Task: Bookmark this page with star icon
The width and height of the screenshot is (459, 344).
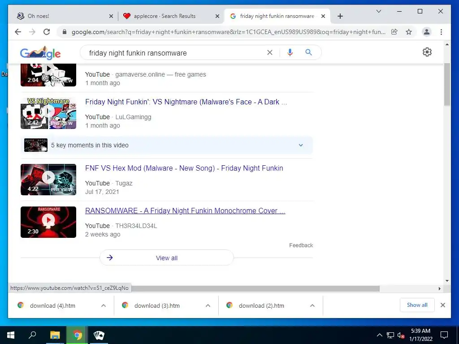Action: tap(409, 32)
